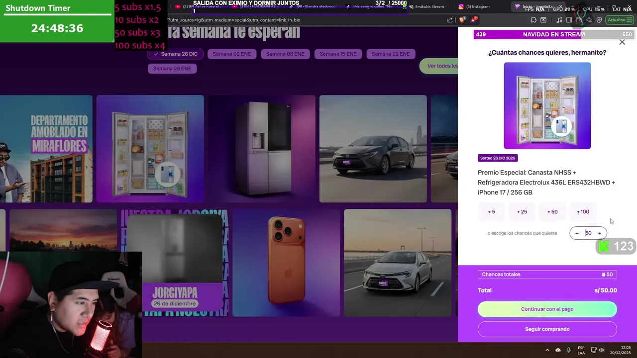The width and height of the screenshot is (637, 358).
Task: Open the Departamento amoblado en Miraflores card
Action: coord(46,149)
